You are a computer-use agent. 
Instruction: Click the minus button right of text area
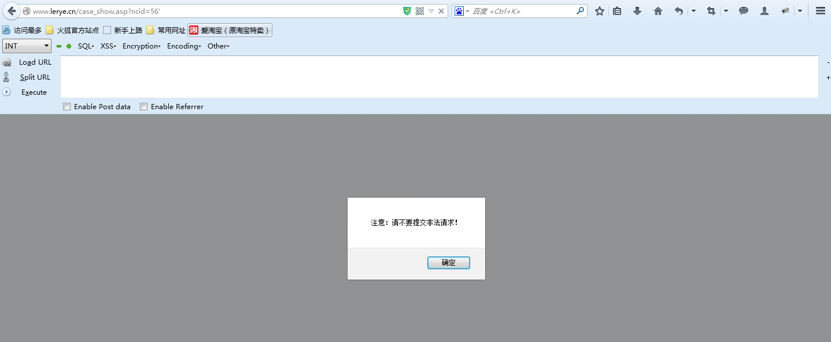tap(828, 62)
